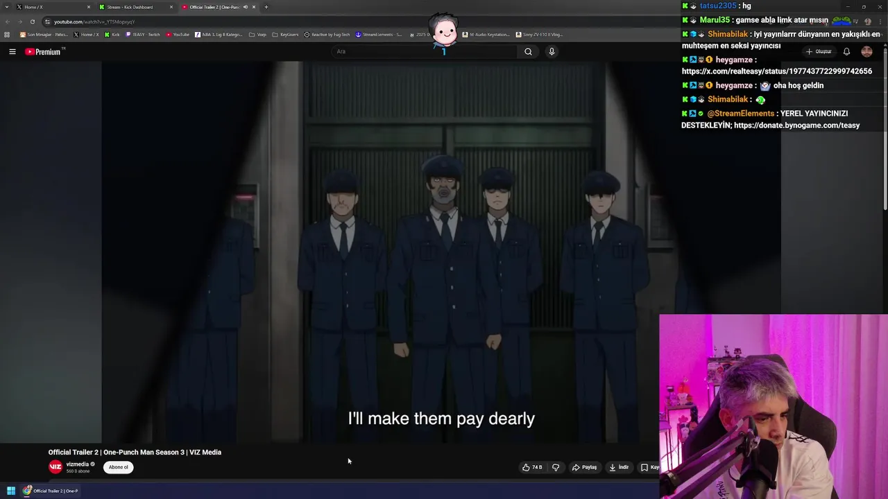
Task: Like the video with thumbs up
Action: coord(532,467)
